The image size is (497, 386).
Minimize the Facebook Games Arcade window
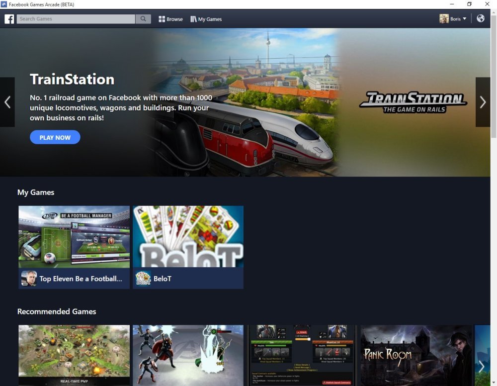(x=452, y=4)
